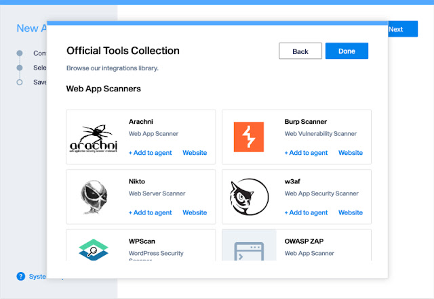Click the empty third wizard step circle
Viewport: 434px width, 299px height.
20,83
